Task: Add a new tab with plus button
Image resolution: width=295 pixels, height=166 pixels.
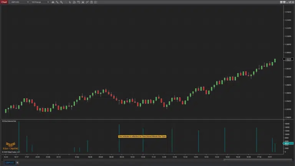Action: click(17, 163)
